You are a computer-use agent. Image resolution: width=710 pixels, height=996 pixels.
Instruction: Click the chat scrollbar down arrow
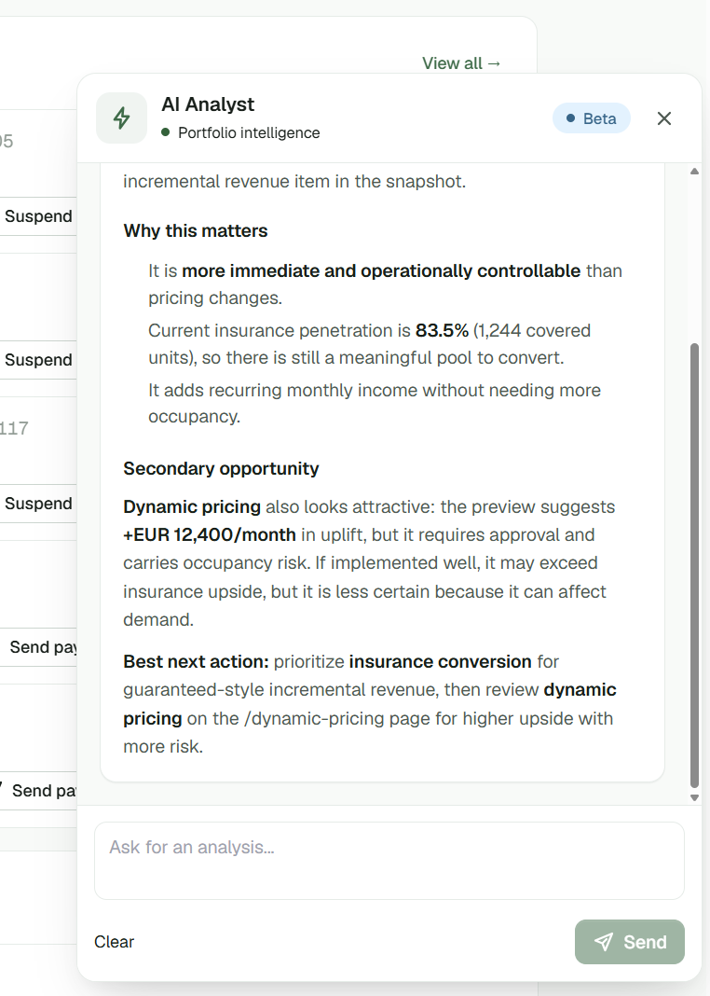695,797
